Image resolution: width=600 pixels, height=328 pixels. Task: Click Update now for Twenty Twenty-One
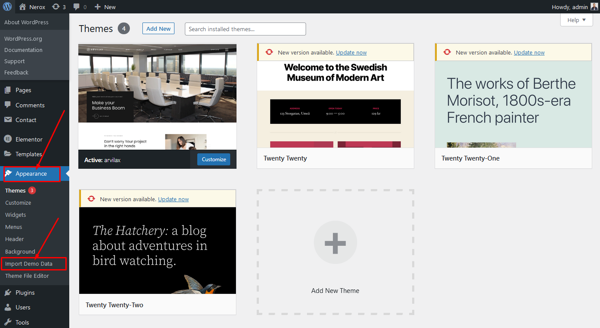coord(529,52)
